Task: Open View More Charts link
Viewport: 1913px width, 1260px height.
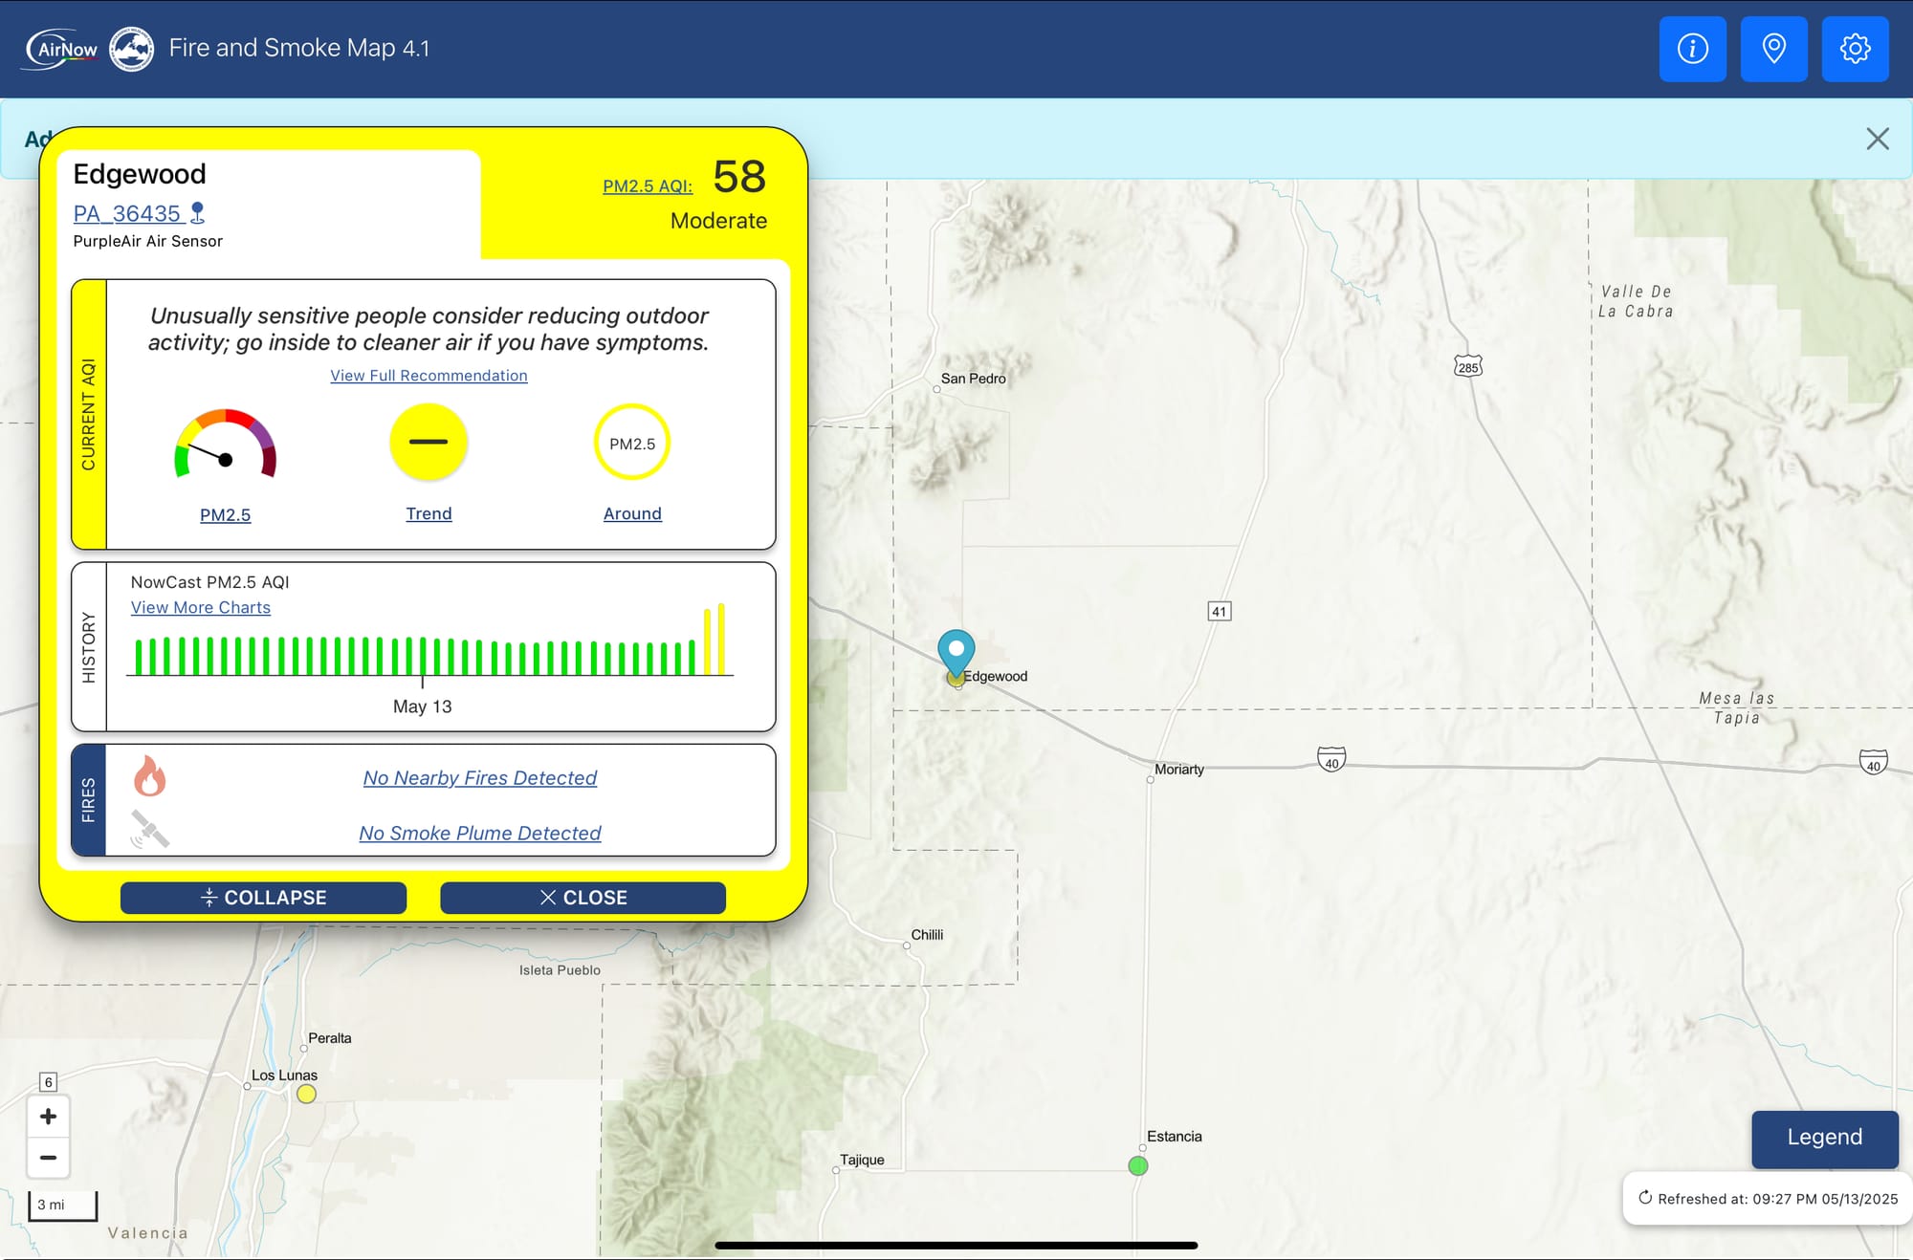Action: pos(201,608)
